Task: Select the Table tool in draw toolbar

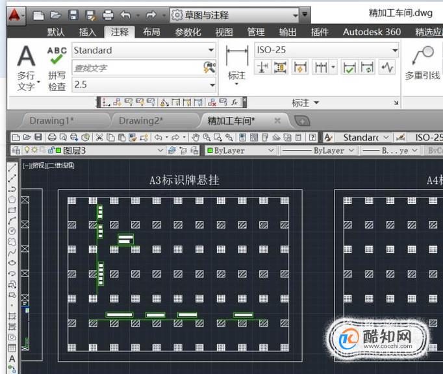Action: (x=12, y=348)
